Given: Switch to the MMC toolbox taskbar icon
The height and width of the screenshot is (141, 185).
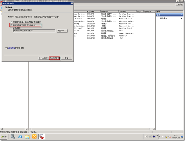Looking at the screenshot, I should click(x=41, y=137).
